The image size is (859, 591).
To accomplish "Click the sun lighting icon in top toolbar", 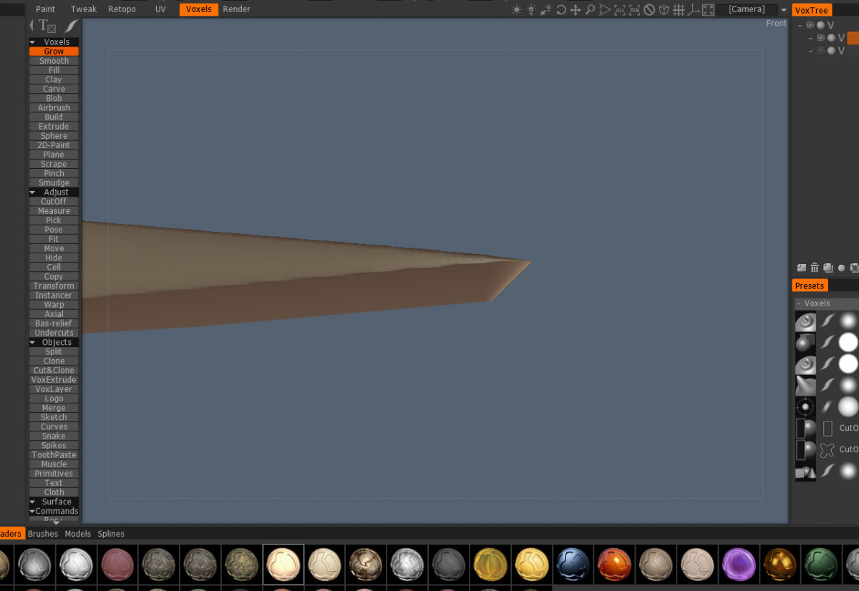I will point(517,10).
